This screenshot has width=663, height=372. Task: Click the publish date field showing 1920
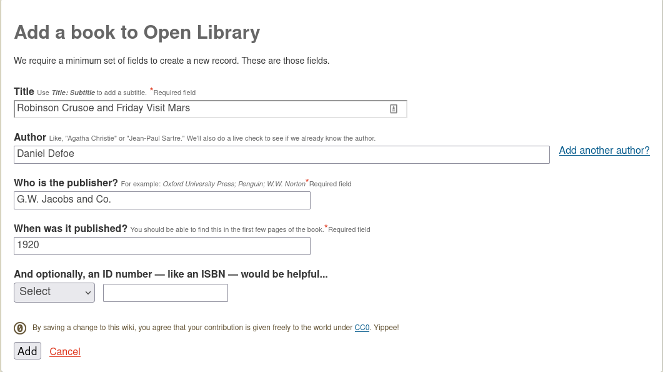pos(162,246)
